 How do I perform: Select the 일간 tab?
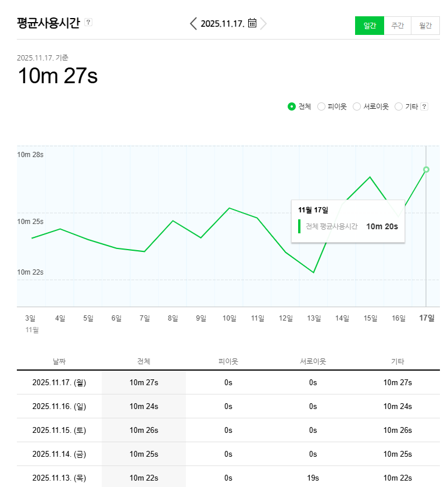[370, 26]
